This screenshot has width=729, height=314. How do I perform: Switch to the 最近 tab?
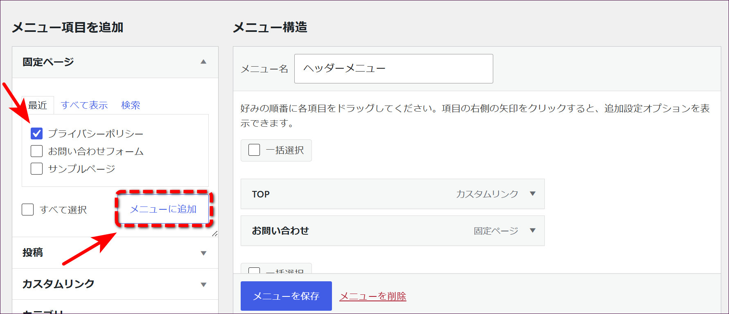[38, 105]
